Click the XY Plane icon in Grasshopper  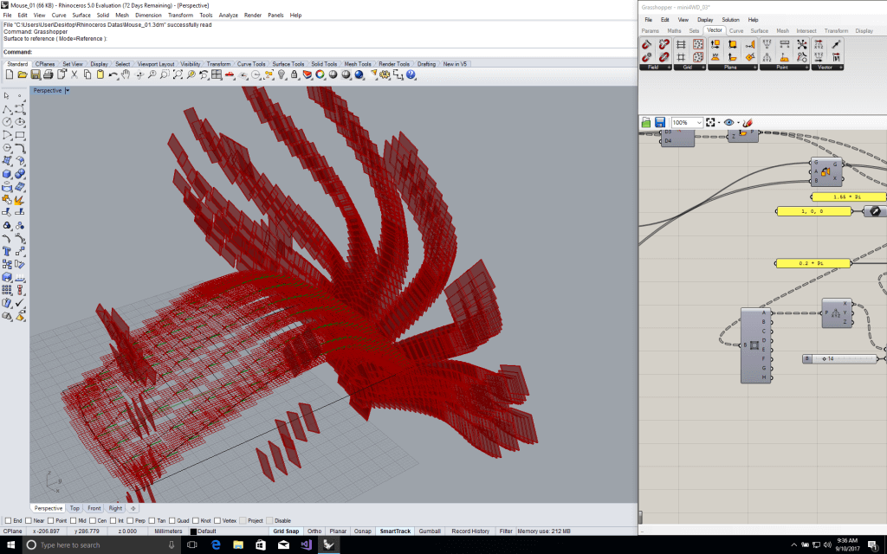(x=715, y=56)
